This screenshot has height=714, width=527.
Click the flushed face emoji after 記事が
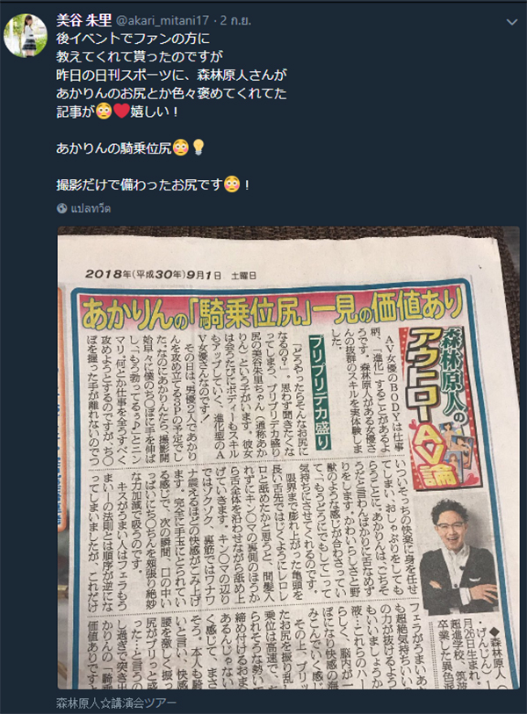click(x=104, y=112)
